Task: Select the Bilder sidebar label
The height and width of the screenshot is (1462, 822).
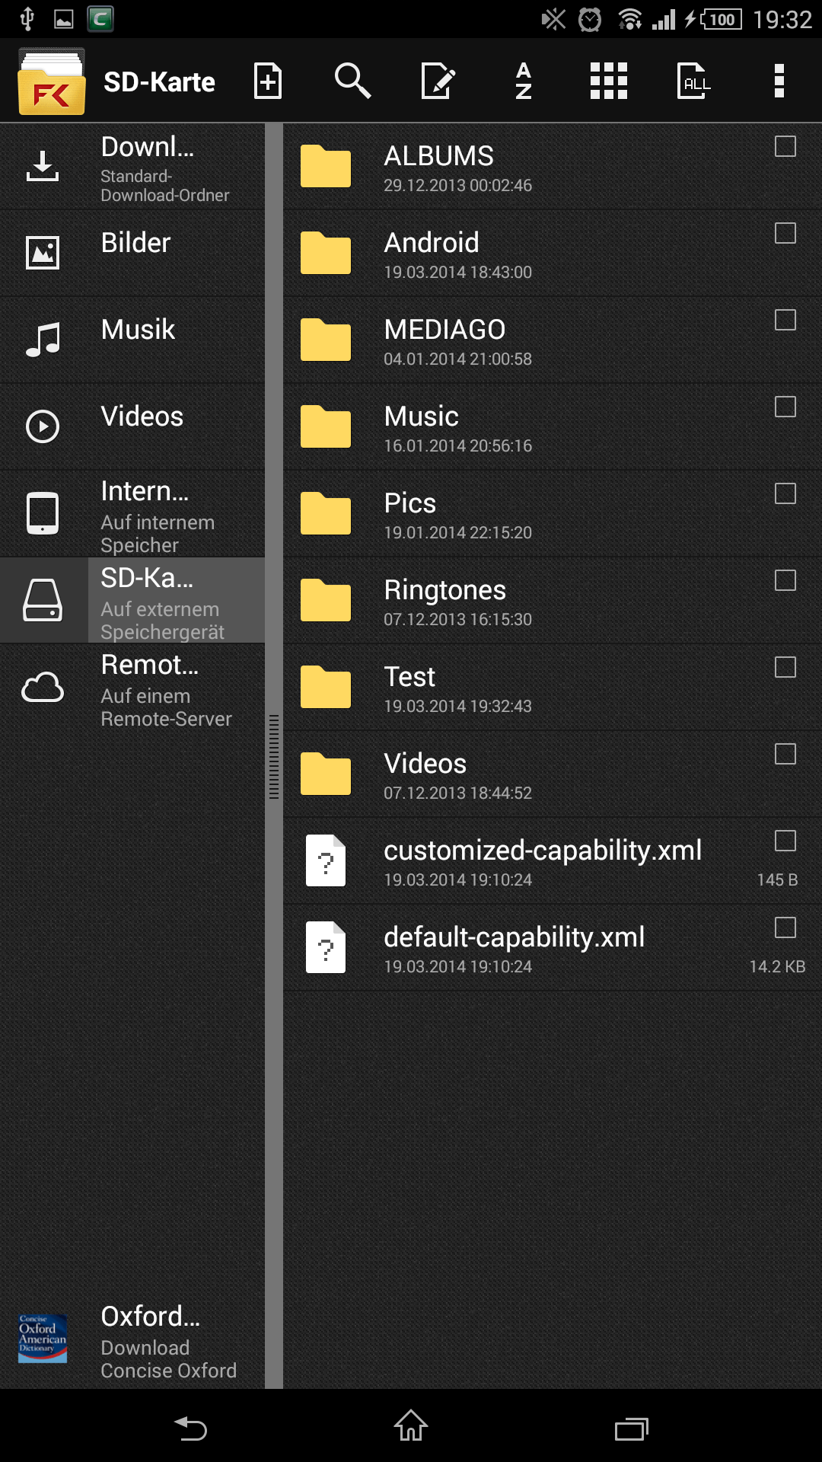Action: [135, 243]
